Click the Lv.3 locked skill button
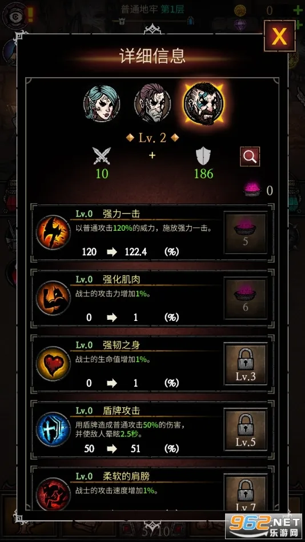This screenshot has width=305, height=542. point(245,364)
